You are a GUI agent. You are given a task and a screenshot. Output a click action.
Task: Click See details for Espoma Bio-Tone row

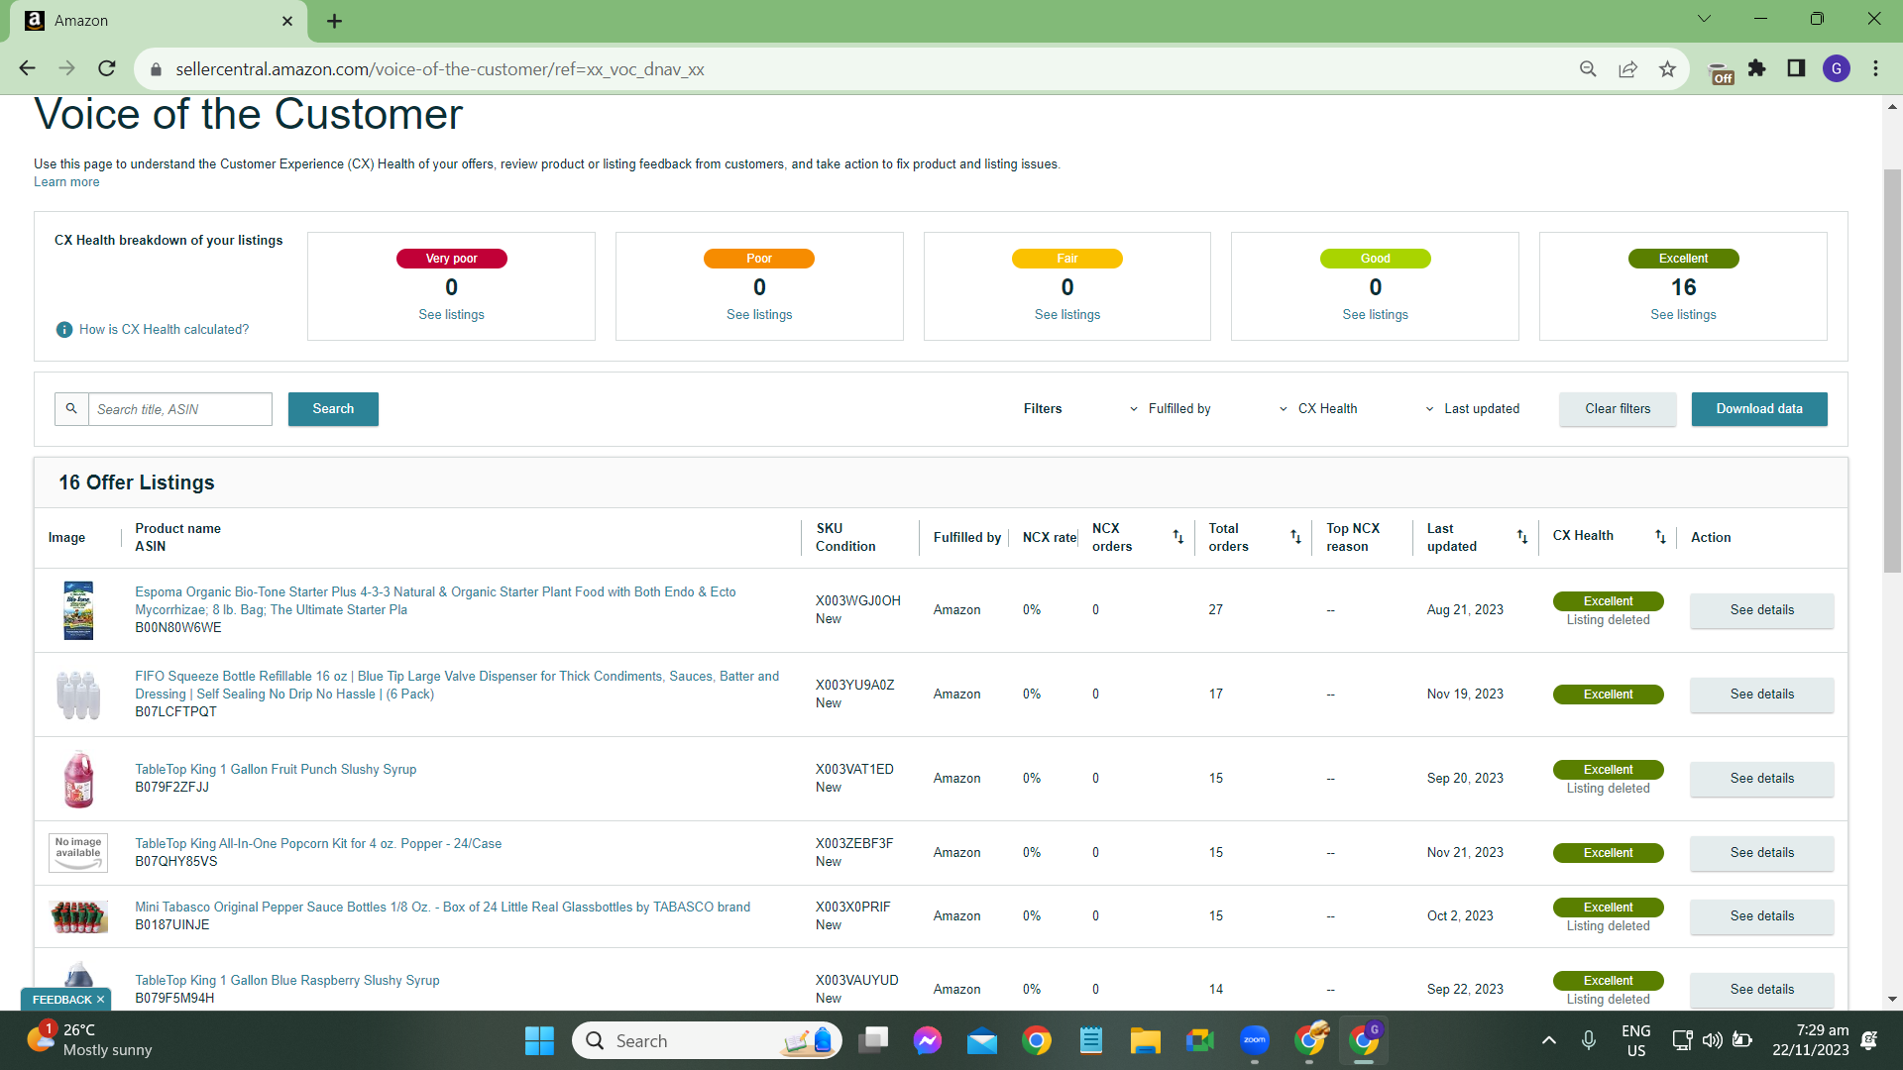[1762, 610]
